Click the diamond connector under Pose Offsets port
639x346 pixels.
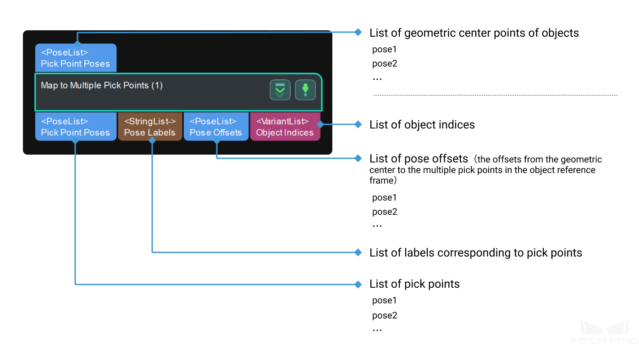click(x=217, y=141)
